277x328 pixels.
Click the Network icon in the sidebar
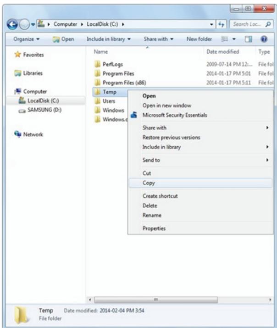(18, 134)
